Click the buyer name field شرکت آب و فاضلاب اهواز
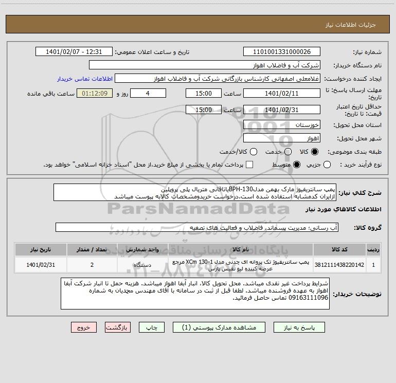 (x=205, y=65)
